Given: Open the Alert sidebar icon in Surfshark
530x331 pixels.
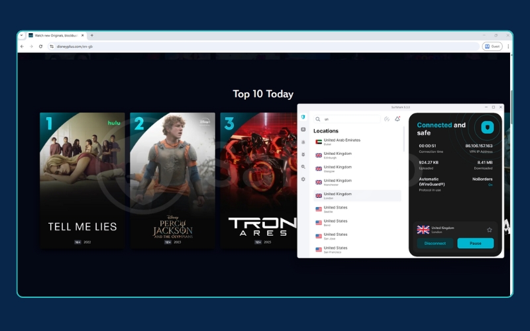Looking at the screenshot, I should pyautogui.click(x=303, y=142).
